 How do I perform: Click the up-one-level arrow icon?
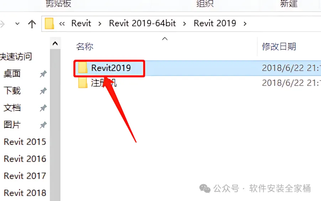click(32, 24)
